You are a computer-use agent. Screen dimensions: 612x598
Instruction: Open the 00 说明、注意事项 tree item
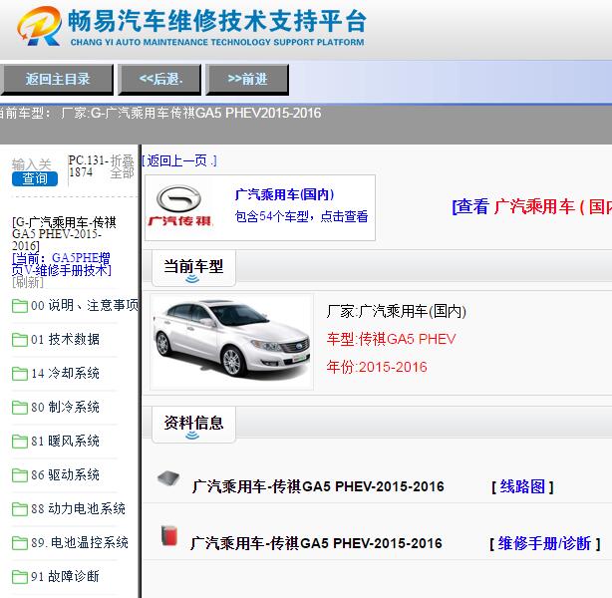point(85,305)
